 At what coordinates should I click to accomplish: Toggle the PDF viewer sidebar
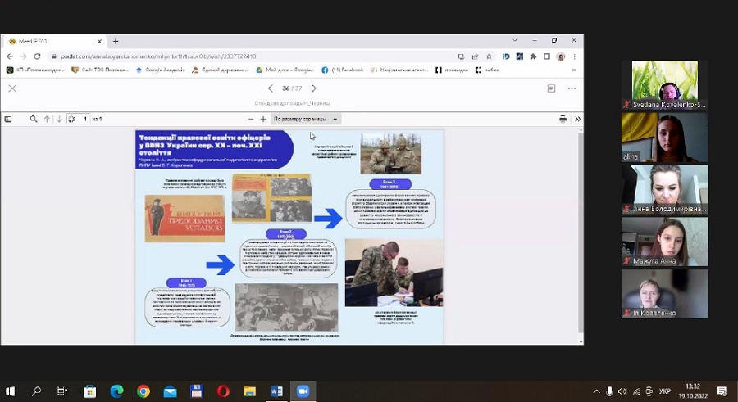(8, 119)
